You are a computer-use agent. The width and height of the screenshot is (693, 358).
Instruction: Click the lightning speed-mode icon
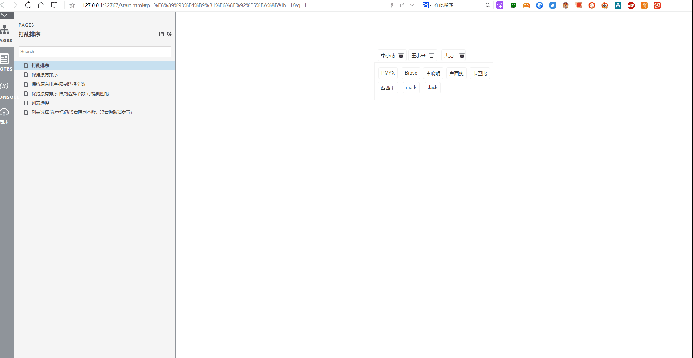392,5
